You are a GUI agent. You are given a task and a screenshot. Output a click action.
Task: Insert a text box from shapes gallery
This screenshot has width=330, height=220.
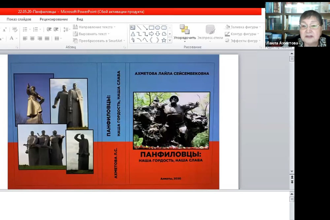coord(133,28)
